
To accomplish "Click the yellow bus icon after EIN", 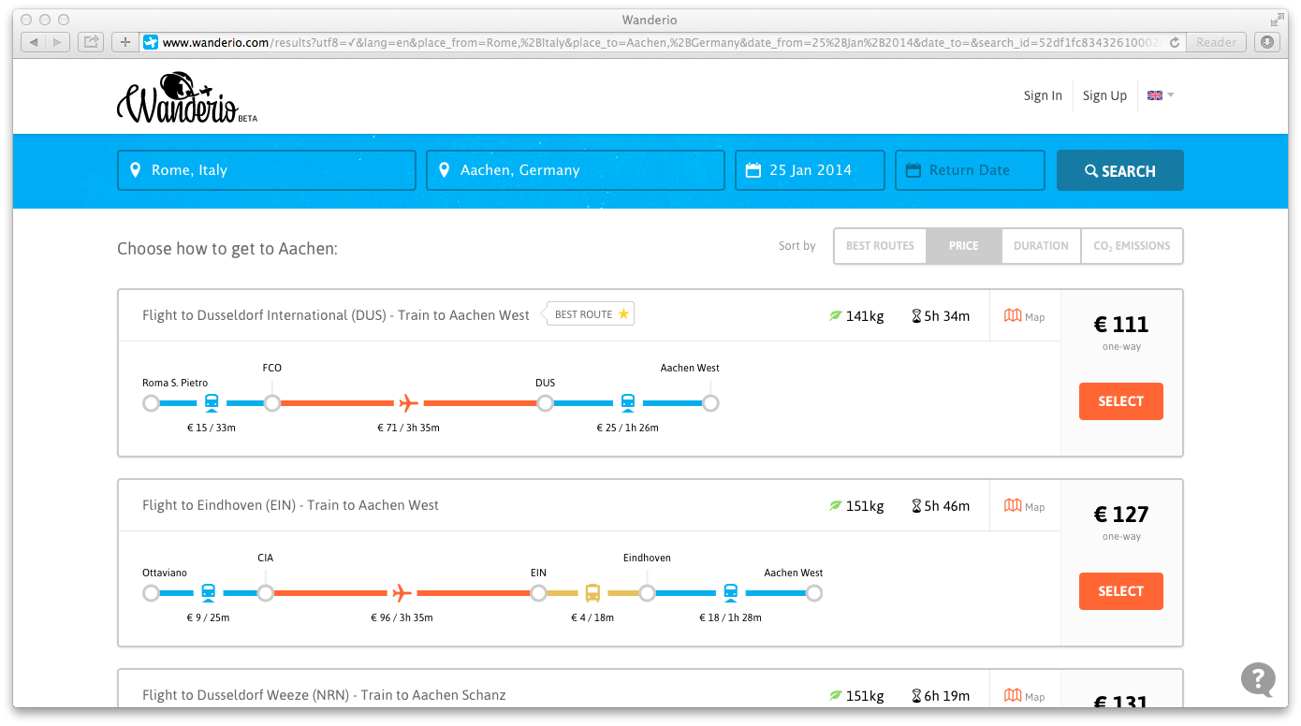I will point(592,593).
